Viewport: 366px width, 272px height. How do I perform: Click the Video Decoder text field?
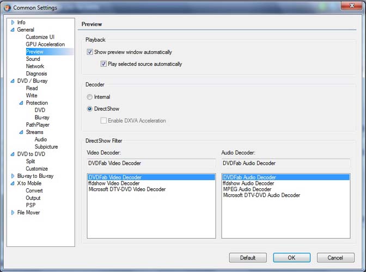[x=151, y=163]
